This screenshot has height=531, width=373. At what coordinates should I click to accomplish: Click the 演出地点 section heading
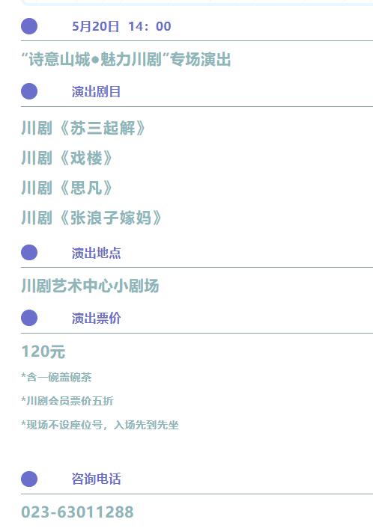[x=97, y=253]
